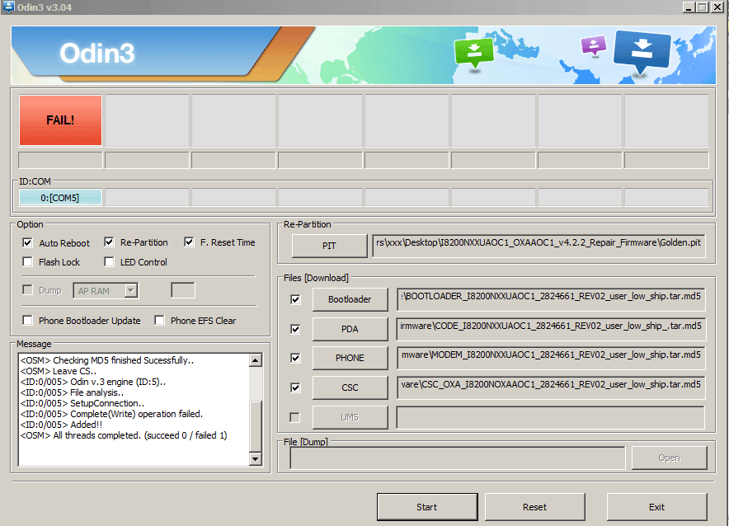Click the MODEM tar.md5 path field
This screenshot has width=729, height=526.
point(551,358)
